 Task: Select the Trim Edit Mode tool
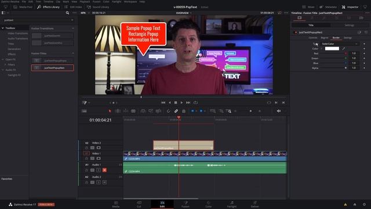click(118, 111)
